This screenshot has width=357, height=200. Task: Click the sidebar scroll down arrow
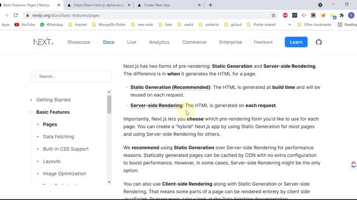coord(109,182)
